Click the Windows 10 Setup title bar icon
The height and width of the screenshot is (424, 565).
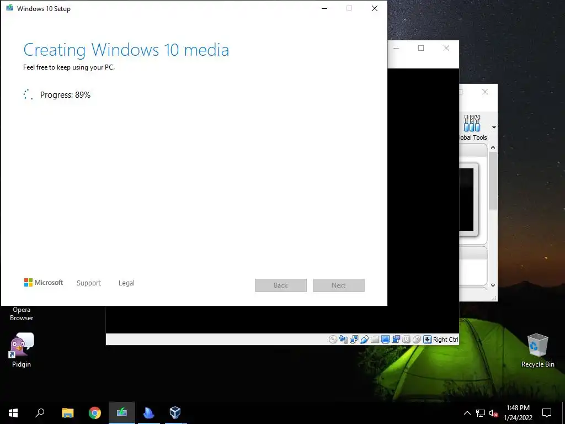[10, 8]
